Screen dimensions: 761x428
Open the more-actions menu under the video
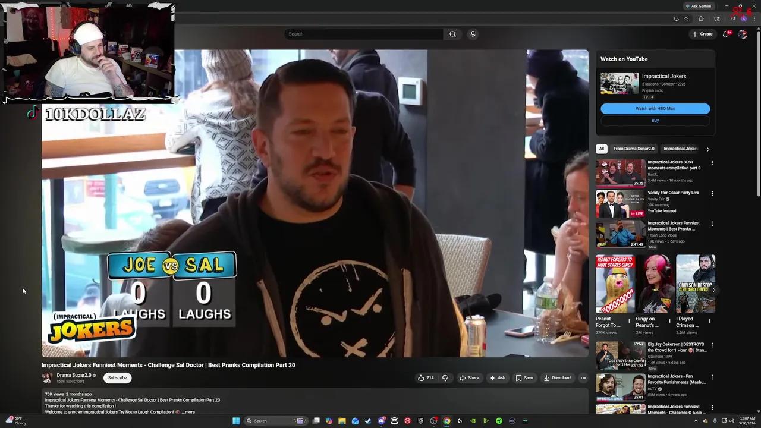coord(583,378)
